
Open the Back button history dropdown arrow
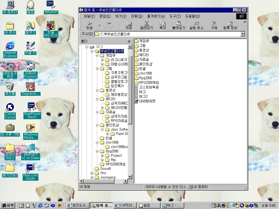(99, 25)
